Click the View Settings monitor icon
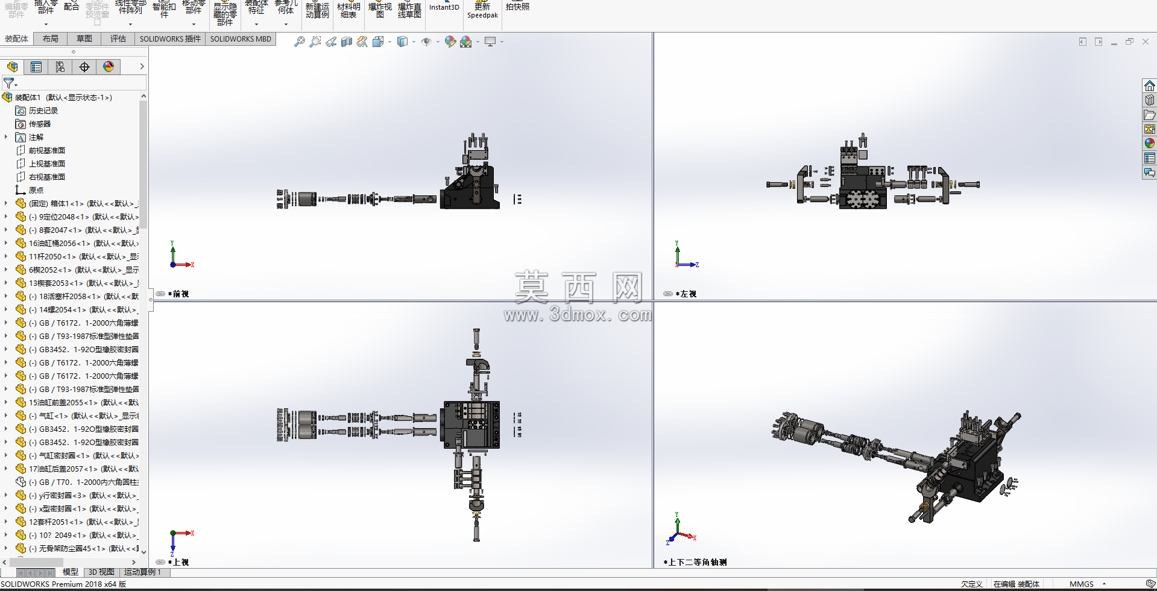The width and height of the screenshot is (1157, 591). (x=490, y=42)
